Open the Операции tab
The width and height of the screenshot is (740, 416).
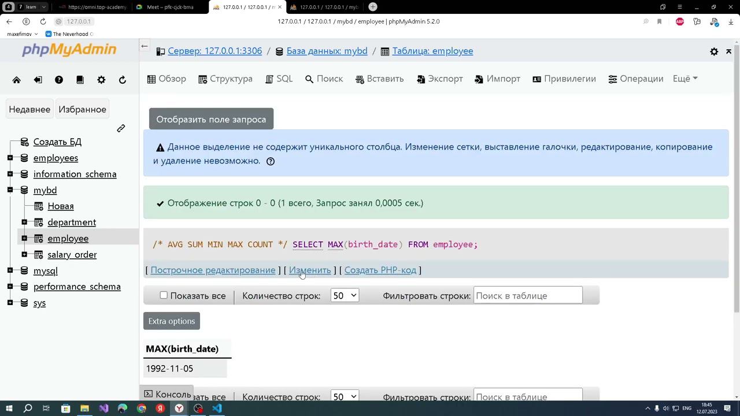(x=636, y=79)
